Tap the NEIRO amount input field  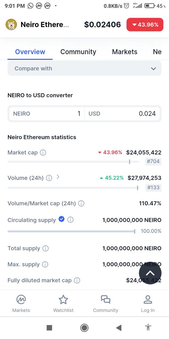pyautogui.click(x=47, y=114)
